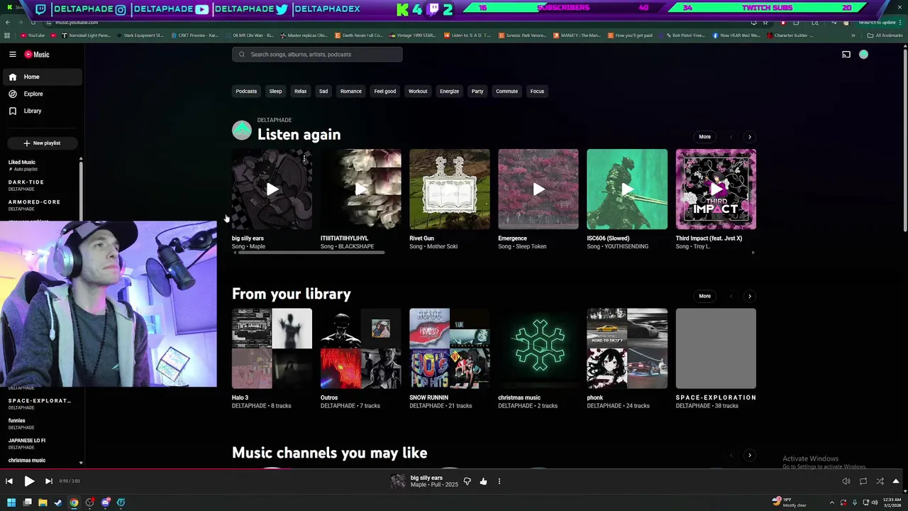Open the Explore section in sidebar
The height and width of the screenshot is (511, 908).
point(43,94)
